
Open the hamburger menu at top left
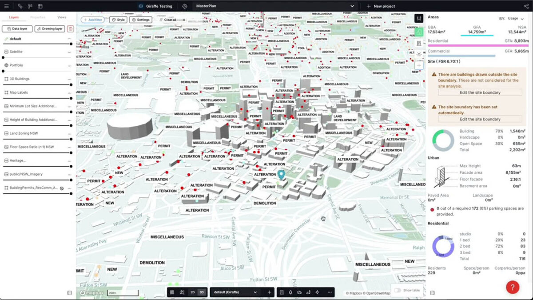click(6, 6)
